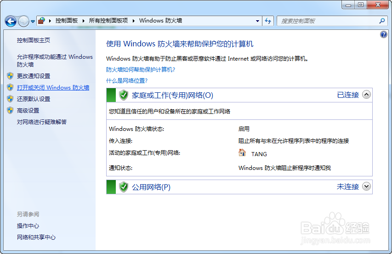
Task: Open 高级设置 link
Action: [28, 110]
